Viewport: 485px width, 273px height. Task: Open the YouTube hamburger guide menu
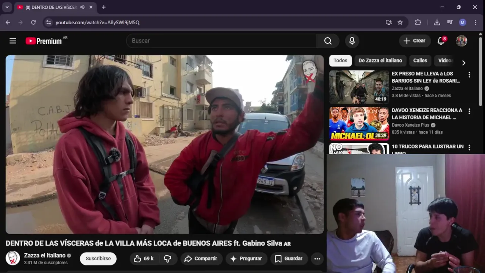13,41
